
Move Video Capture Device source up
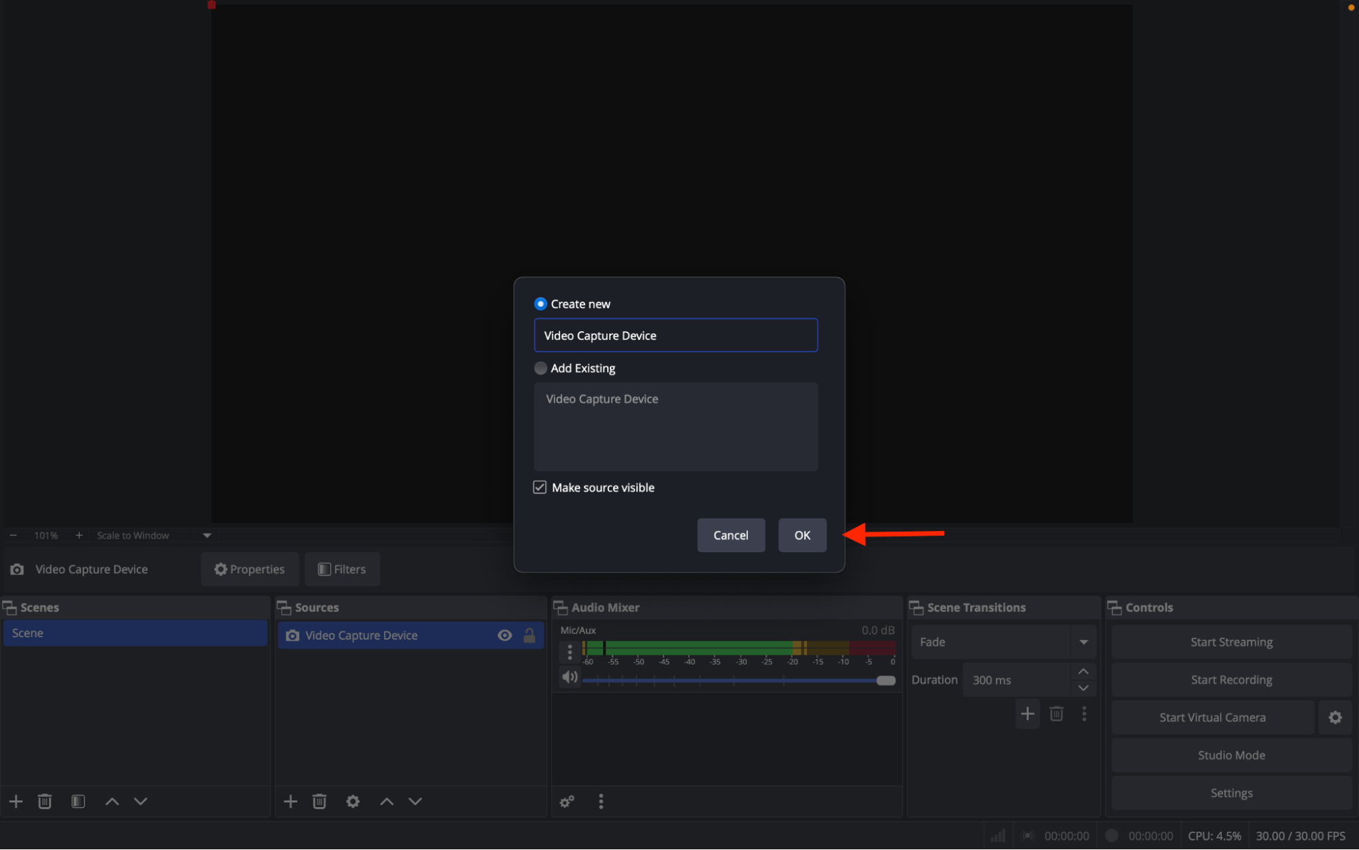(x=385, y=801)
